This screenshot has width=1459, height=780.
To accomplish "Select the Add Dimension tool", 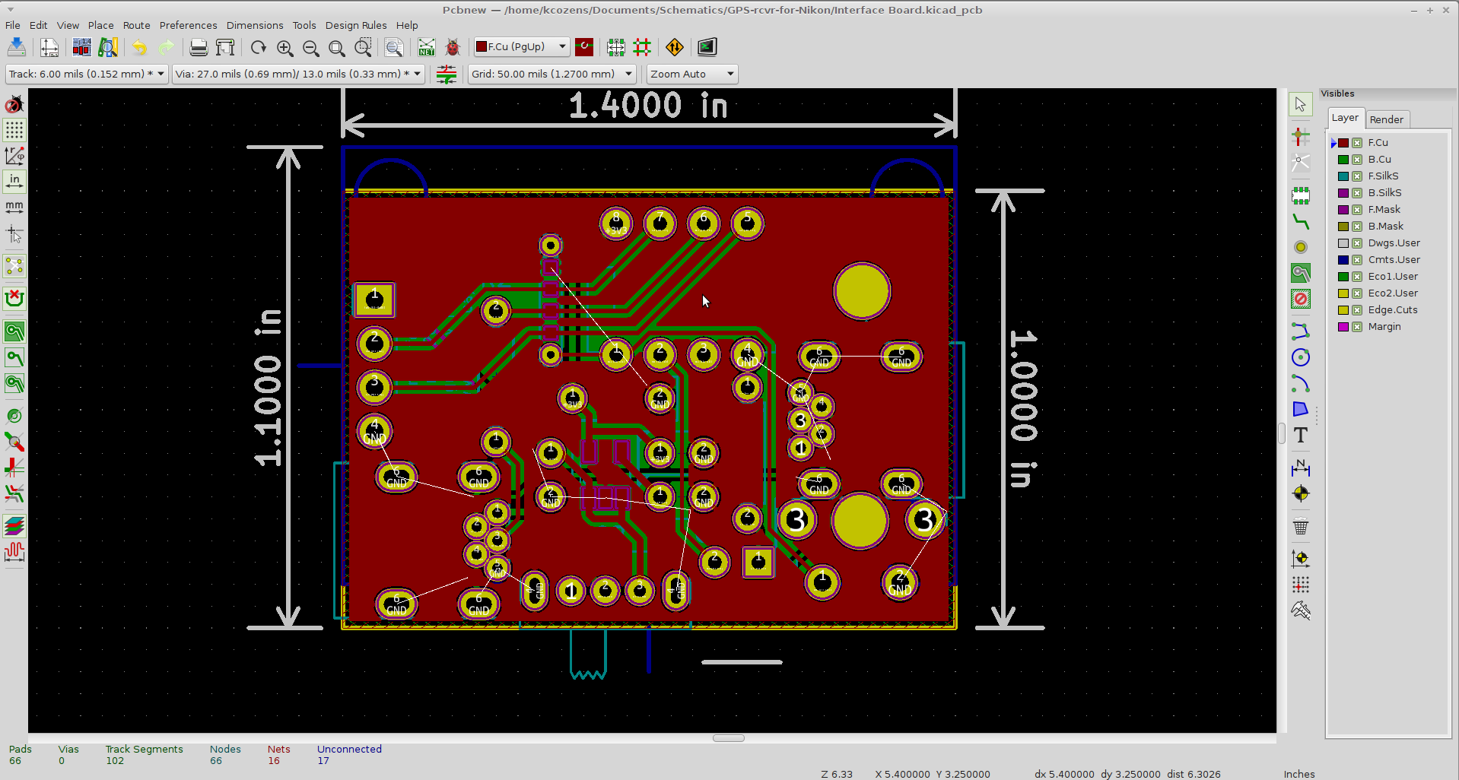I will click(1301, 468).
